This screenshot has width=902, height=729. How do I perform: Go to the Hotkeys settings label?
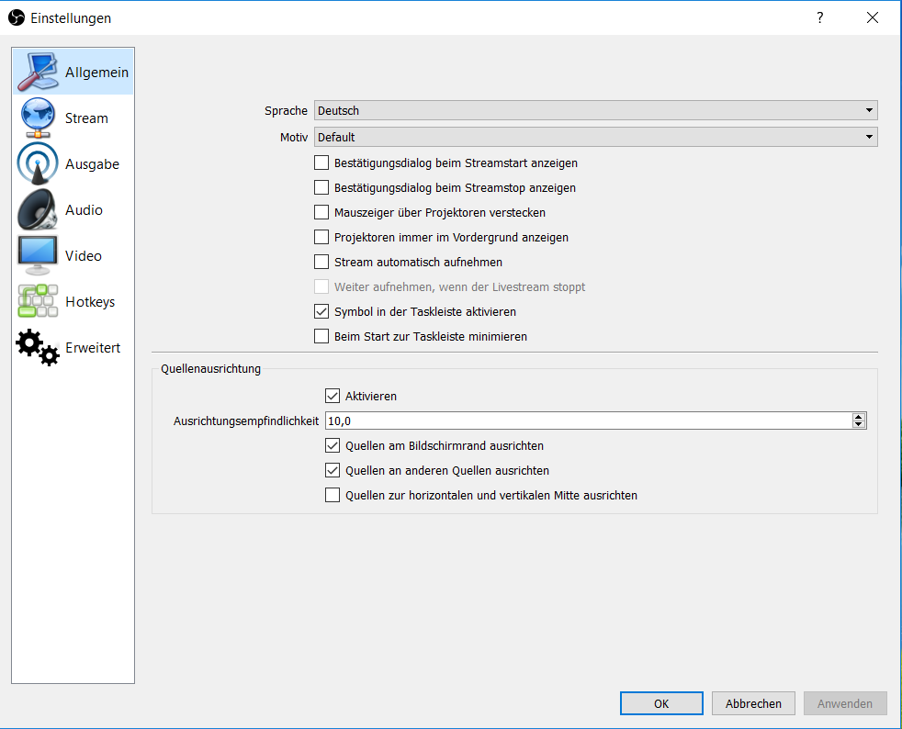point(90,302)
